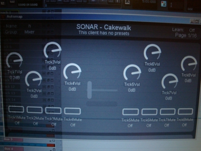Click the crossfader handle in the center
This screenshot has height=151, width=201.
point(90,90)
